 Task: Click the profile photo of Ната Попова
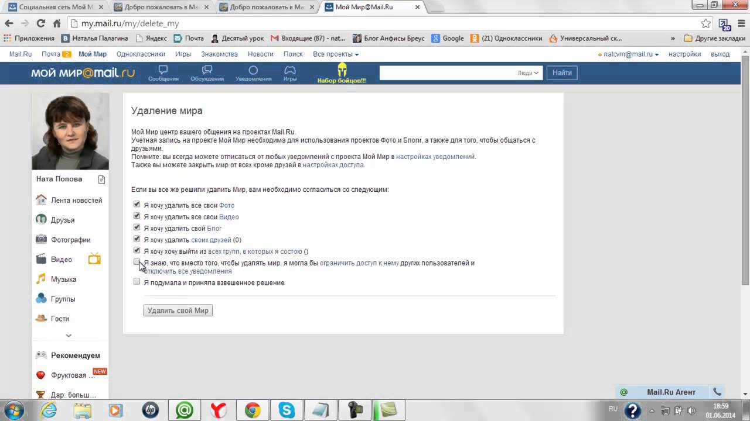click(x=70, y=131)
